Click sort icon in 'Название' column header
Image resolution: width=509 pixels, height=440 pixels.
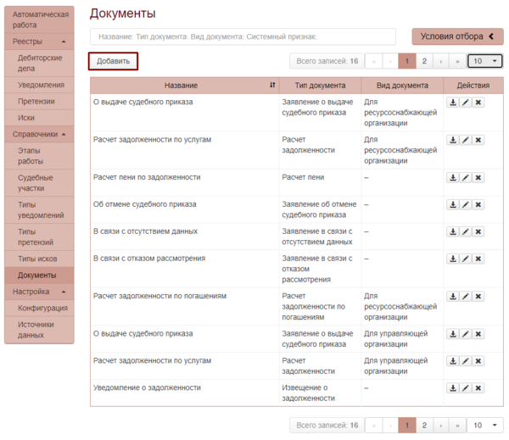click(x=272, y=86)
